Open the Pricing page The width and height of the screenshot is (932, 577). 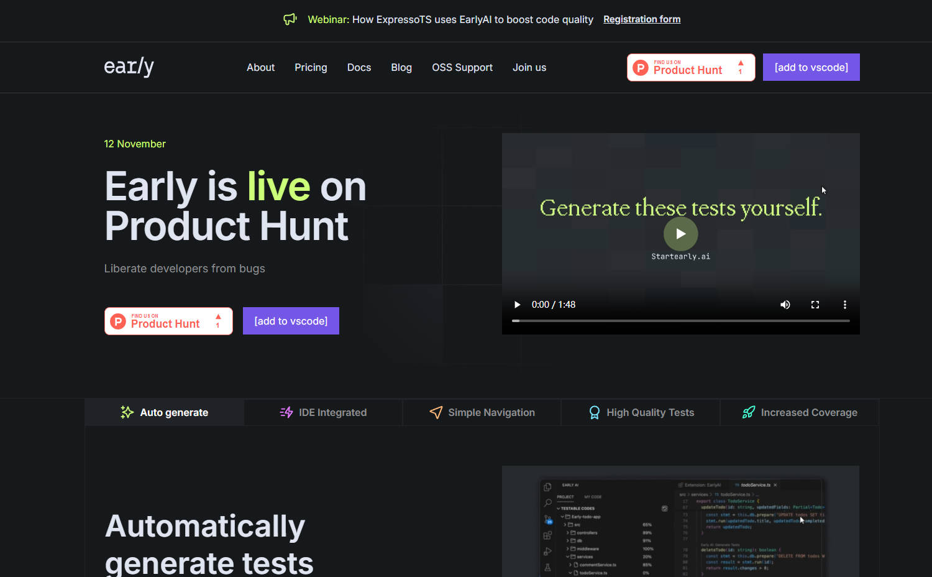click(311, 67)
